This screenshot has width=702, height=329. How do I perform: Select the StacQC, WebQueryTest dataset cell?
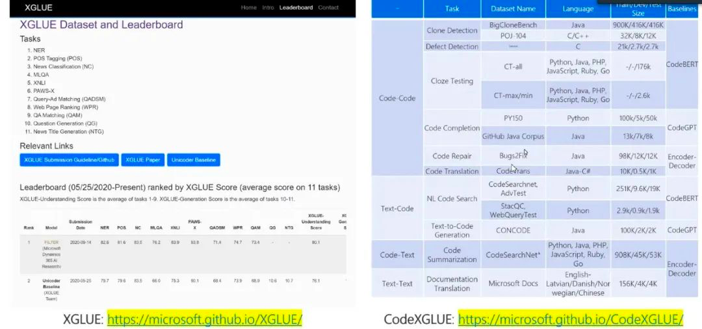coord(513,211)
